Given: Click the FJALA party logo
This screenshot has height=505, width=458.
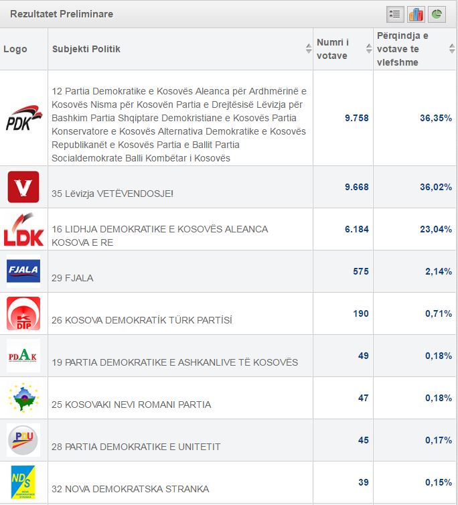Looking at the screenshot, I should 23,271.
